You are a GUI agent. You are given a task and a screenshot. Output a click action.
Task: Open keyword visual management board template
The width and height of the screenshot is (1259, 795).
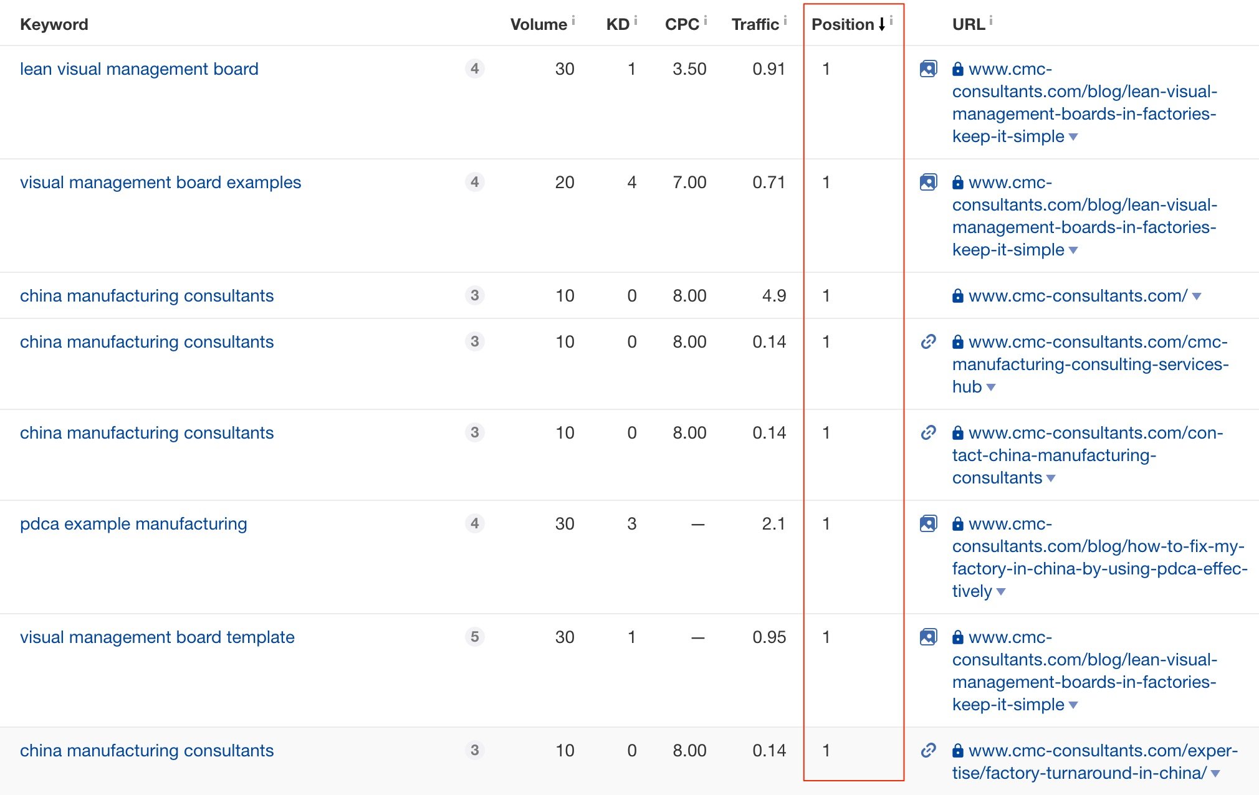(157, 637)
